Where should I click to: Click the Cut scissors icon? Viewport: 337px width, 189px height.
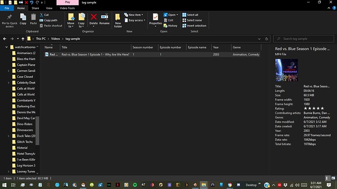pyautogui.click(x=42, y=15)
